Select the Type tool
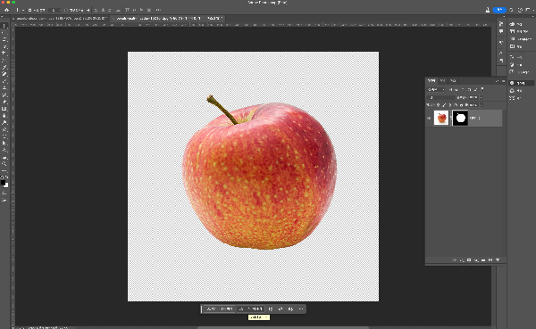The image size is (536, 329). pyautogui.click(x=4, y=136)
